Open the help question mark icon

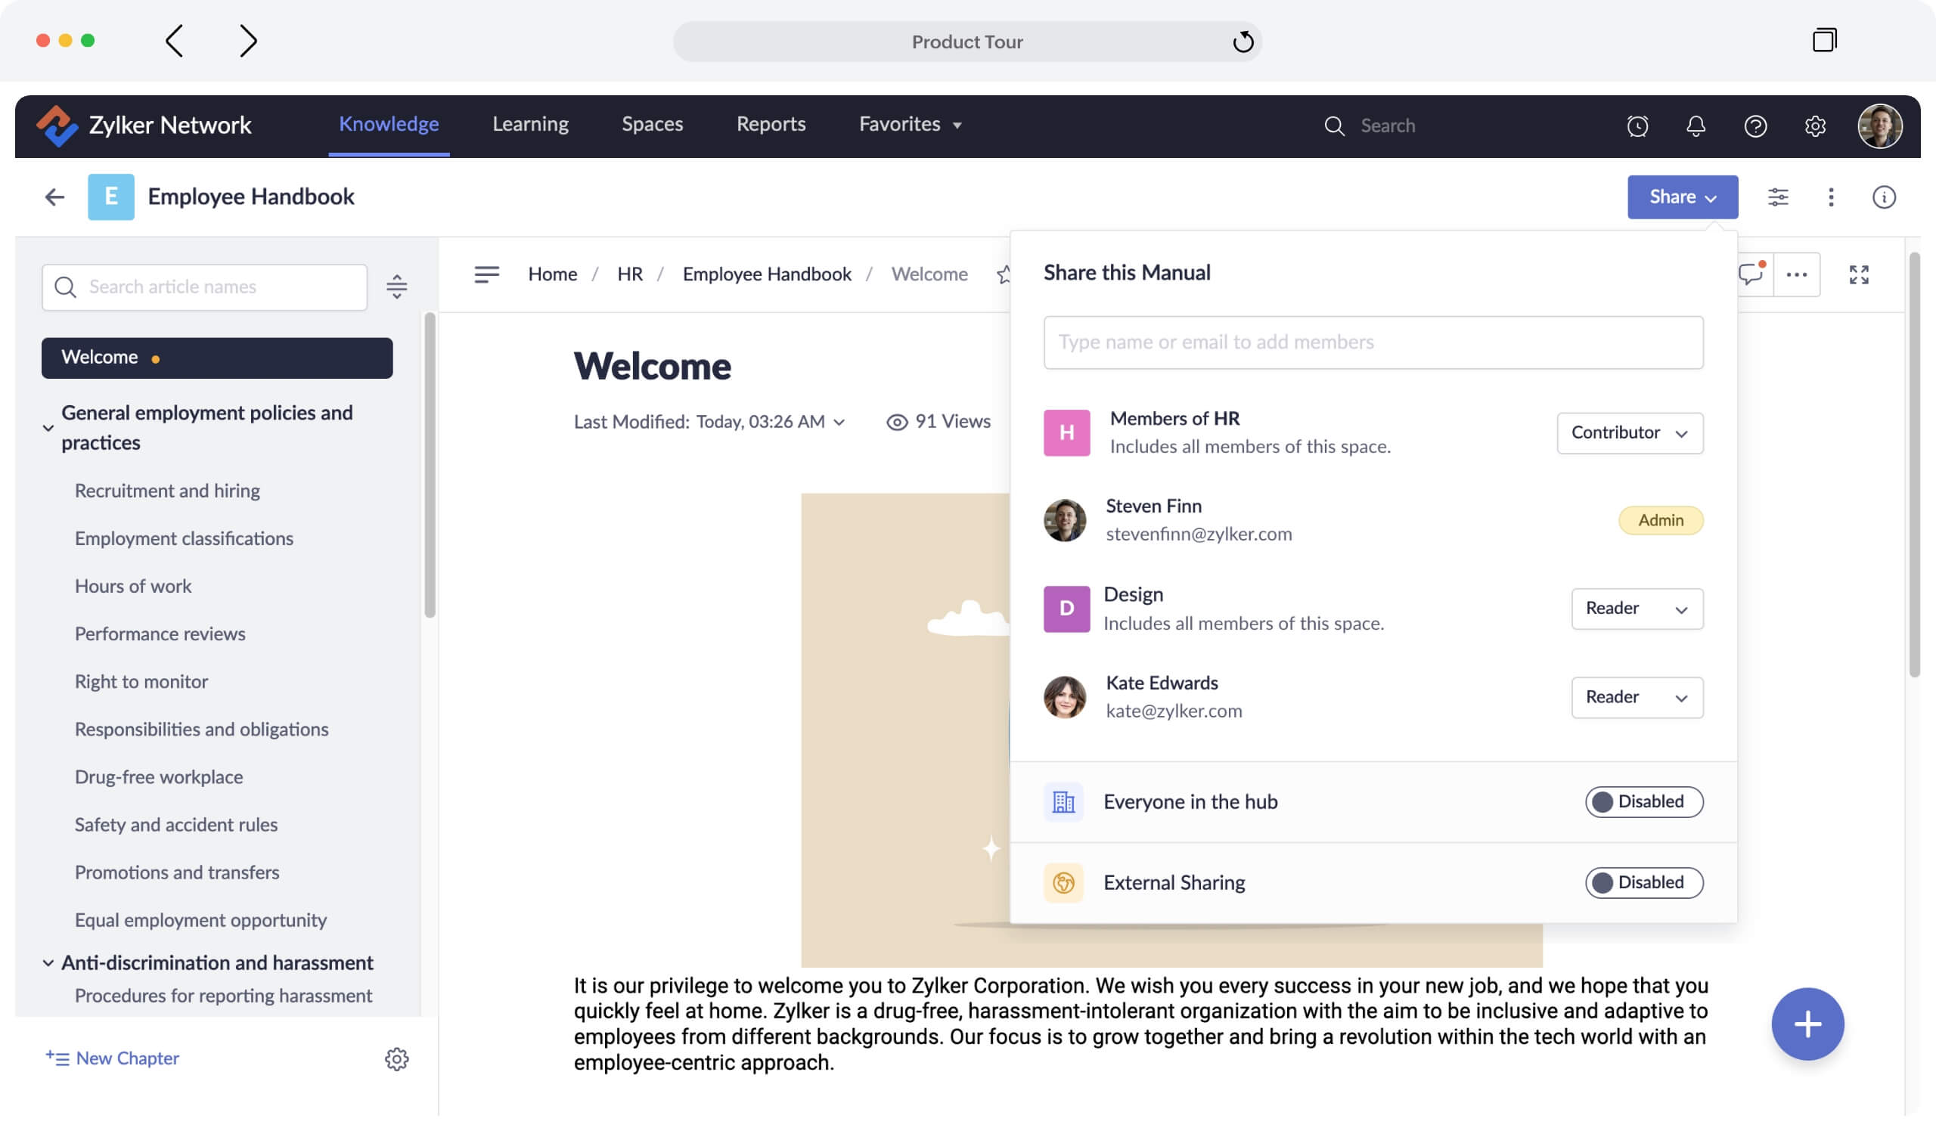pos(1754,125)
